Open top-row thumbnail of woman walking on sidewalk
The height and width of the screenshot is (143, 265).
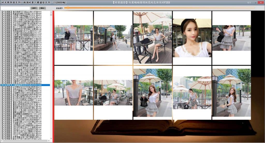click(113, 38)
